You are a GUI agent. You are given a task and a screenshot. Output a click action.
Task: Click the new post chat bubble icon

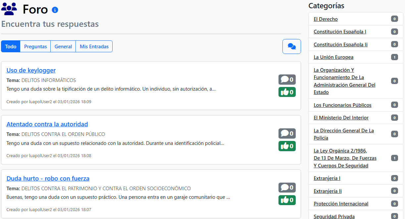click(291, 46)
